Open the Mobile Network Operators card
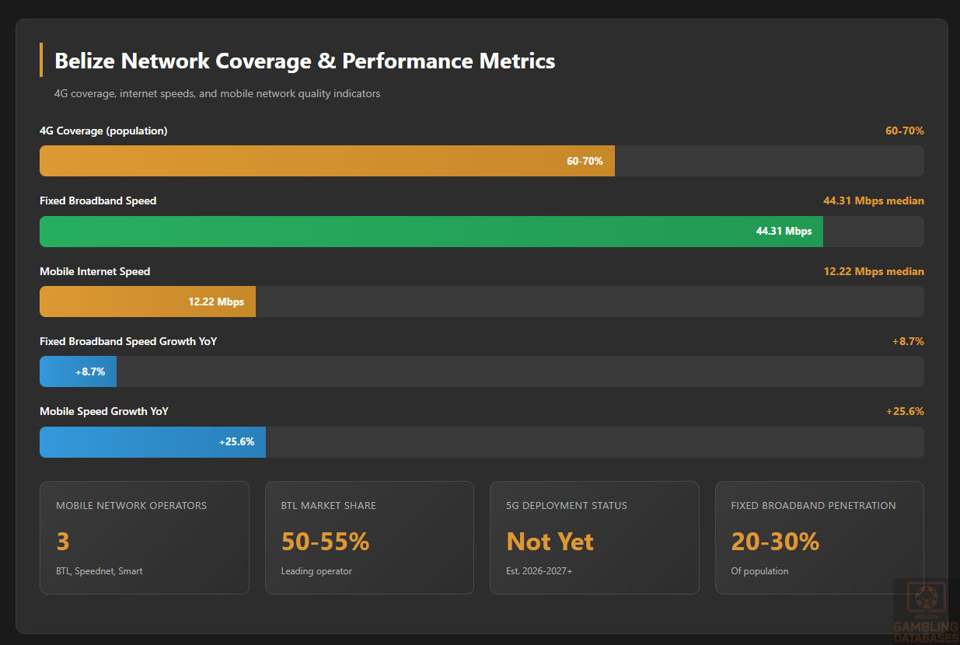This screenshot has height=645, width=960. tap(144, 538)
